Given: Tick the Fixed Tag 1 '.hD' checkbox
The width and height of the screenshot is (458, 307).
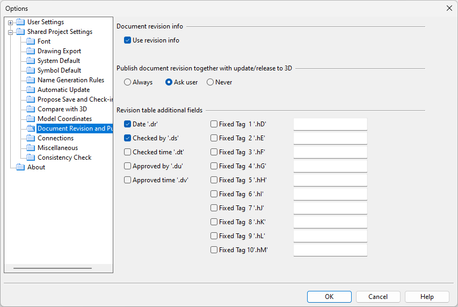Looking at the screenshot, I should pos(214,124).
